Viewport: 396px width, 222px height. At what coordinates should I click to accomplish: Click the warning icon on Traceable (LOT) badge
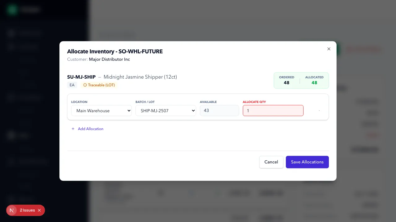pyautogui.click(x=85, y=85)
